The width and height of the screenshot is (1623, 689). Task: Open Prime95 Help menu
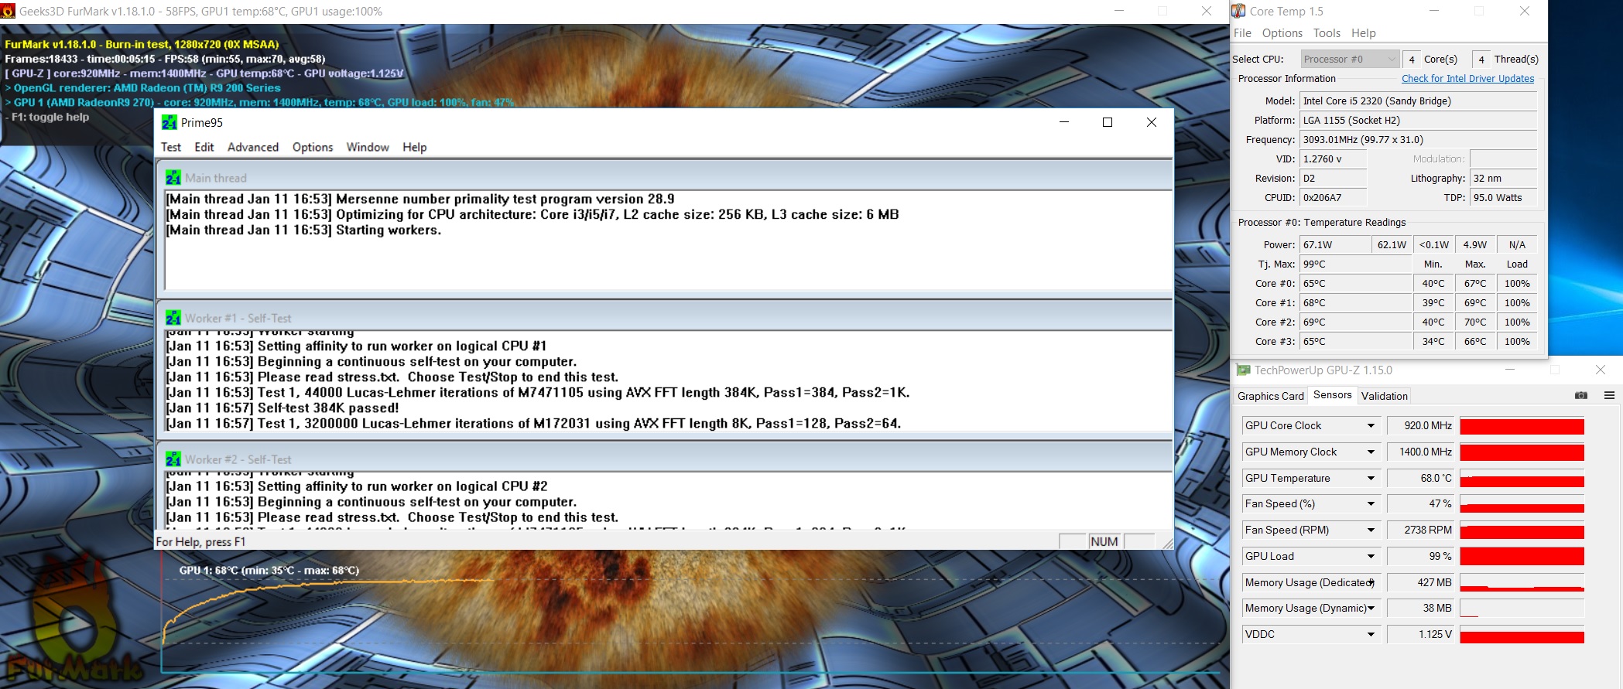click(x=415, y=147)
